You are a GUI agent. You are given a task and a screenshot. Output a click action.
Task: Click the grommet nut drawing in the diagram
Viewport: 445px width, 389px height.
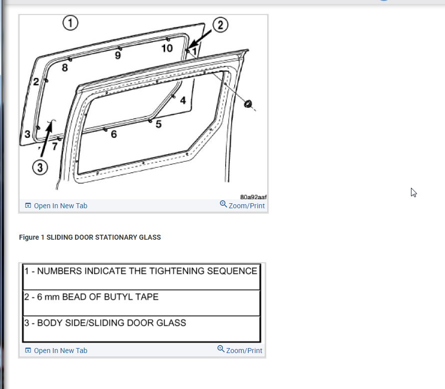pos(248,104)
